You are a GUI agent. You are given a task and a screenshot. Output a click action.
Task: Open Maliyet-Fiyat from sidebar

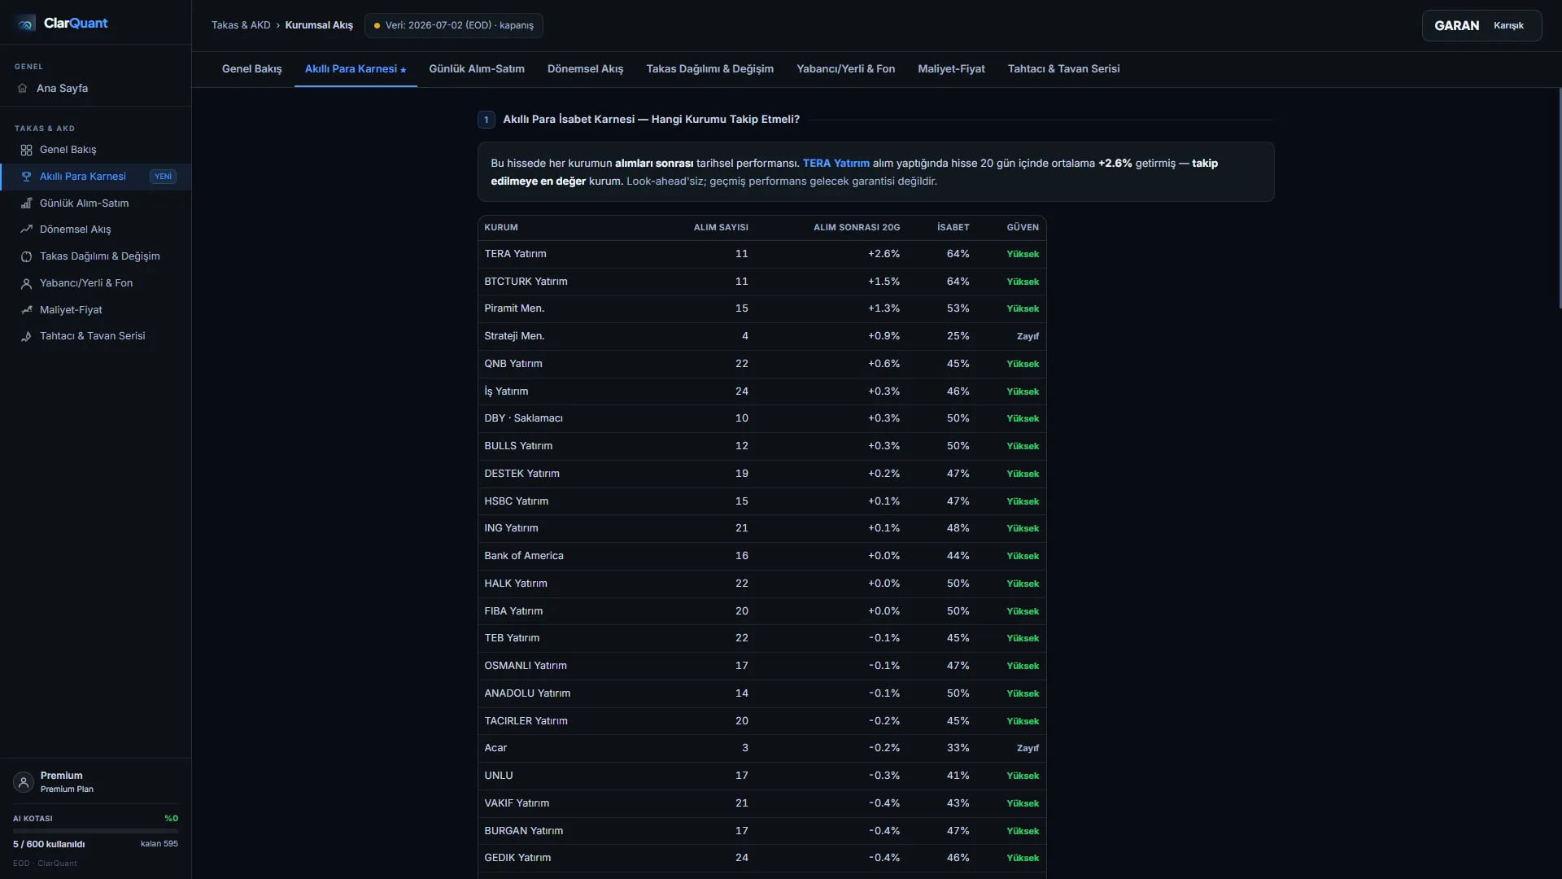coord(95,310)
